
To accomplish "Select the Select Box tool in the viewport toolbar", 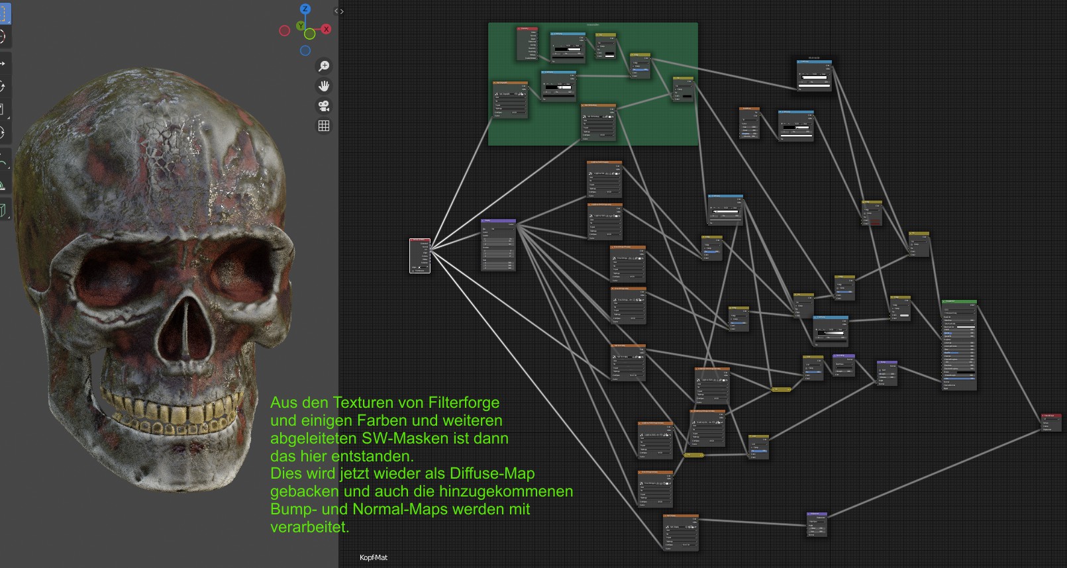I will (4, 13).
